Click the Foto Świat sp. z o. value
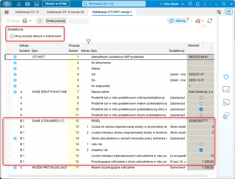Image resolution: width=235 pixels, height=179 pixels. 201,92
